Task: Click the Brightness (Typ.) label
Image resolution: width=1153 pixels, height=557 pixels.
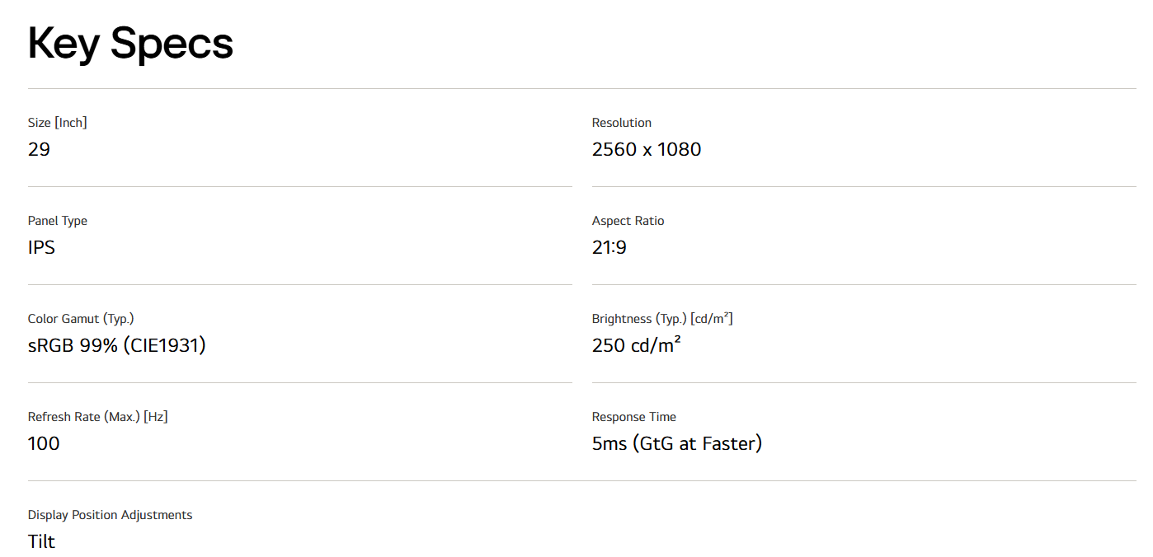Action: pos(662,319)
